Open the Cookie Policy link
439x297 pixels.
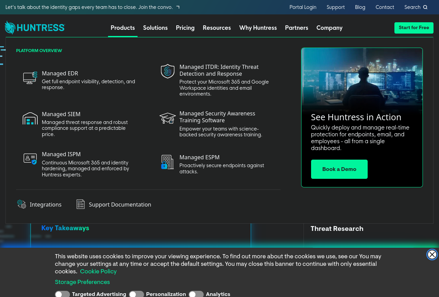tap(98, 272)
